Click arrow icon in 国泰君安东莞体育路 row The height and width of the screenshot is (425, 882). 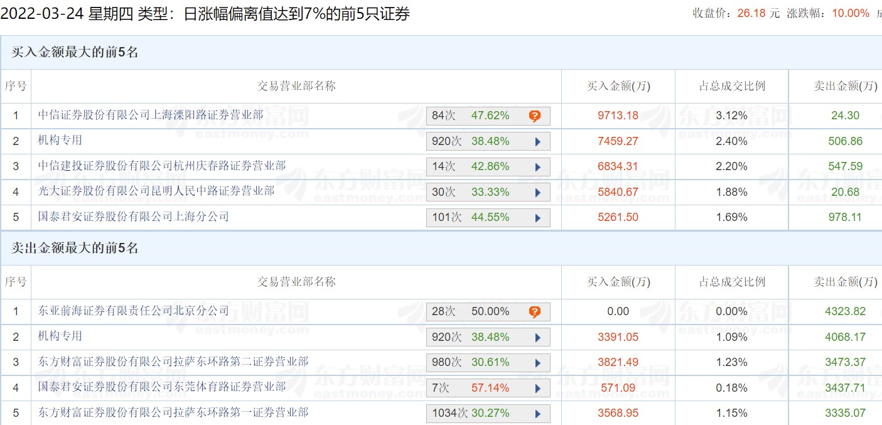click(x=537, y=389)
